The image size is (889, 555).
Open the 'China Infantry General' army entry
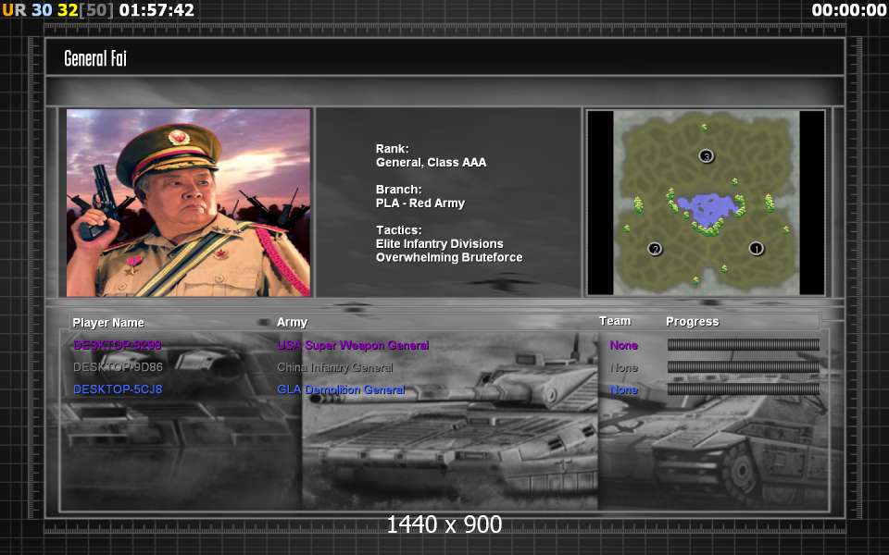(x=334, y=367)
